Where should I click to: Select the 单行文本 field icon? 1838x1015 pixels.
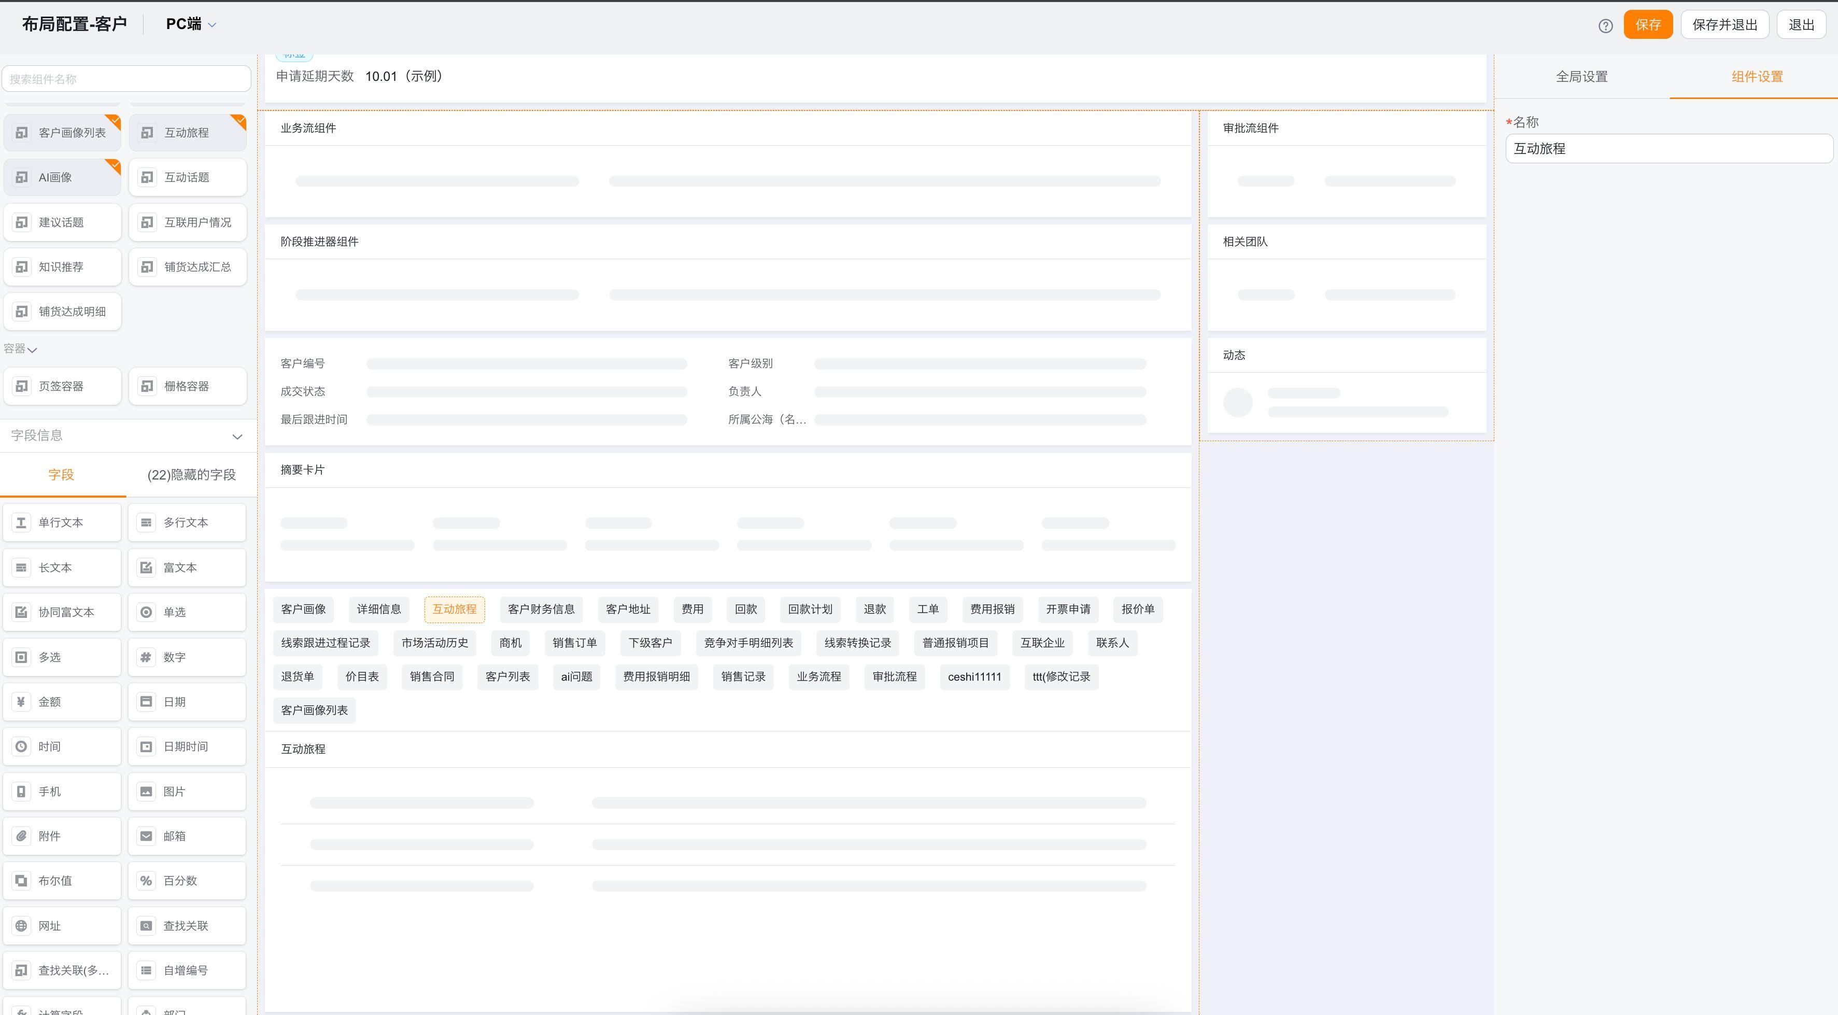pyautogui.click(x=21, y=523)
